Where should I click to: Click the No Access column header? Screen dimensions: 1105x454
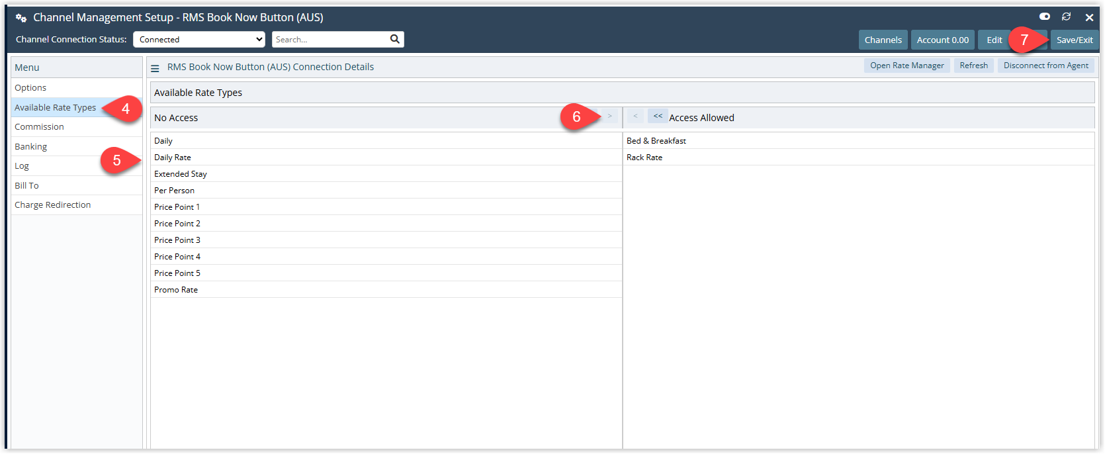click(176, 118)
